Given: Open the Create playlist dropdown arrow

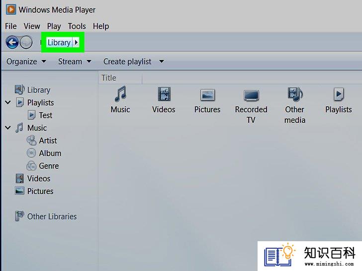Looking at the screenshot, I should coord(162,62).
